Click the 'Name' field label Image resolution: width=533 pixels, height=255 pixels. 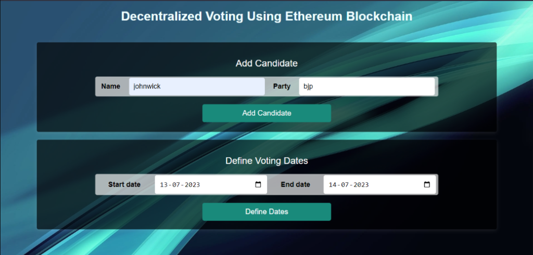coord(110,86)
